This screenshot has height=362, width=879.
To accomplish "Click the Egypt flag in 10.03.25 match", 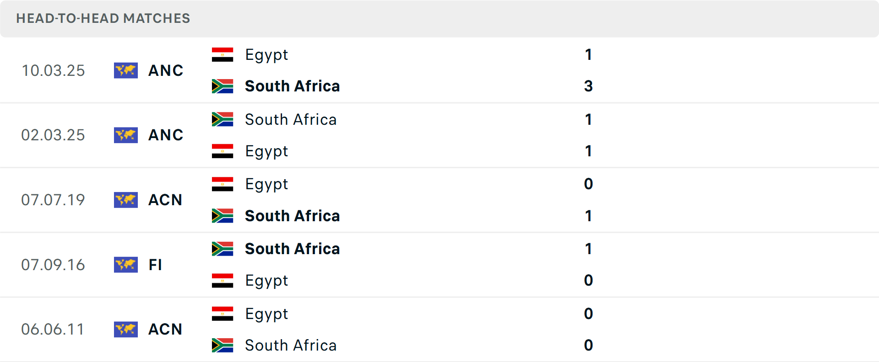I will click(222, 55).
